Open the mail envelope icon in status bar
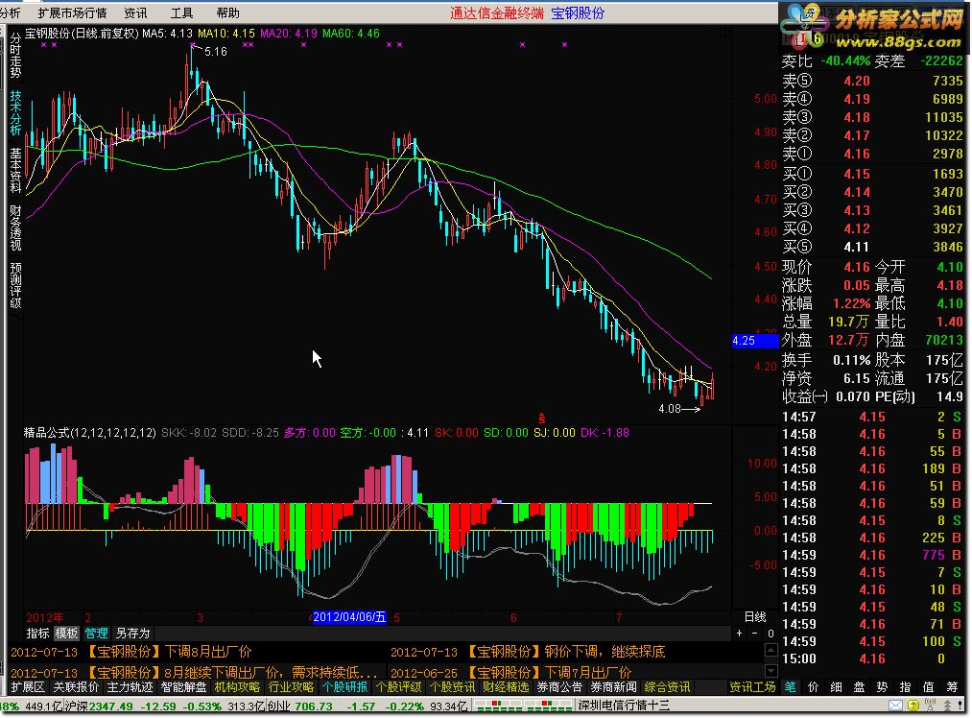 (895, 706)
